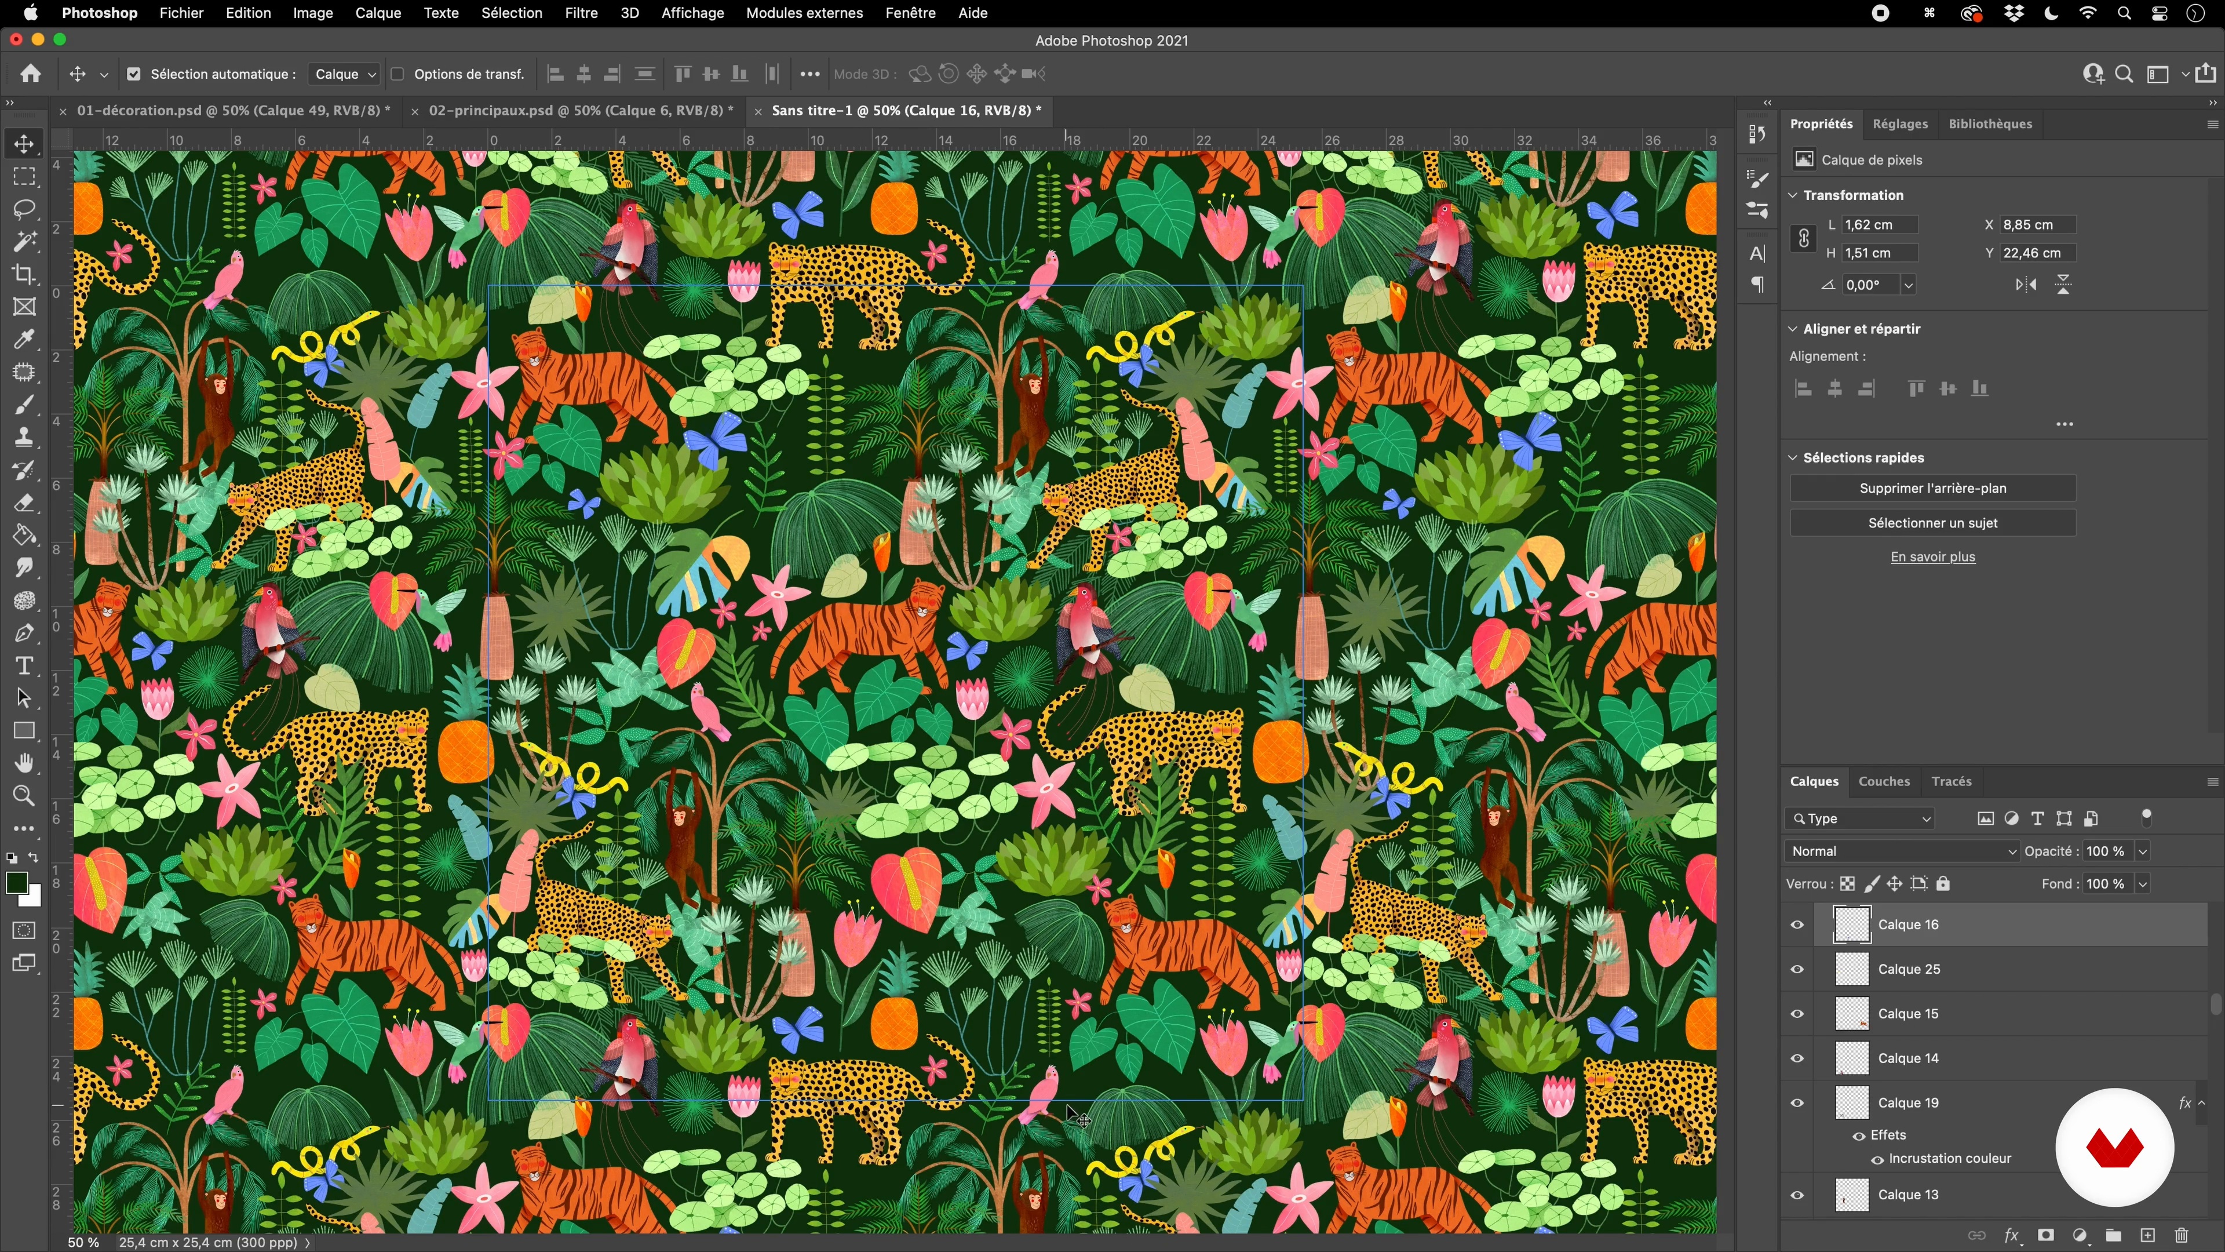Select the Eyedropper tool
Viewport: 2225px width, 1252px height.
(x=24, y=340)
